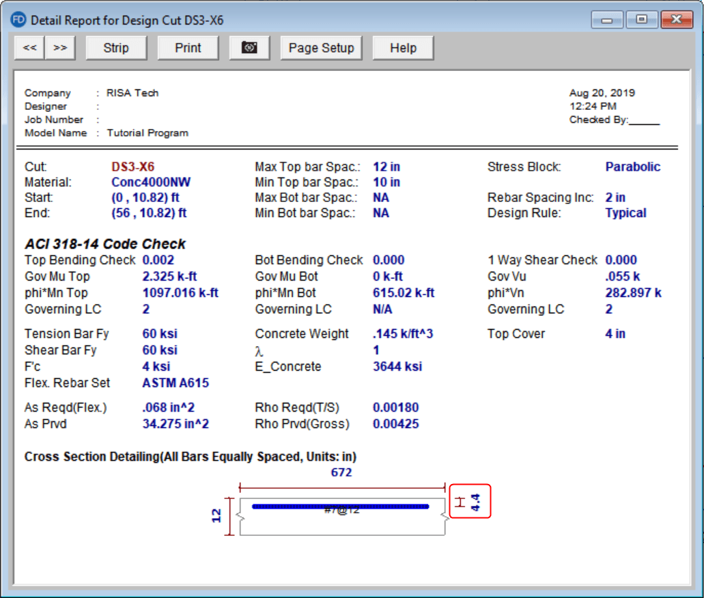Viewport: 704px width, 598px height.
Task: Click Gov Vu value .055 k
Action: point(622,276)
